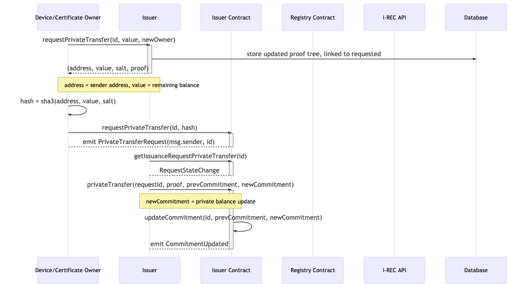Click the top Registry Contract participant box
Screen dimensions: 527x284
[x=313, y=17]
